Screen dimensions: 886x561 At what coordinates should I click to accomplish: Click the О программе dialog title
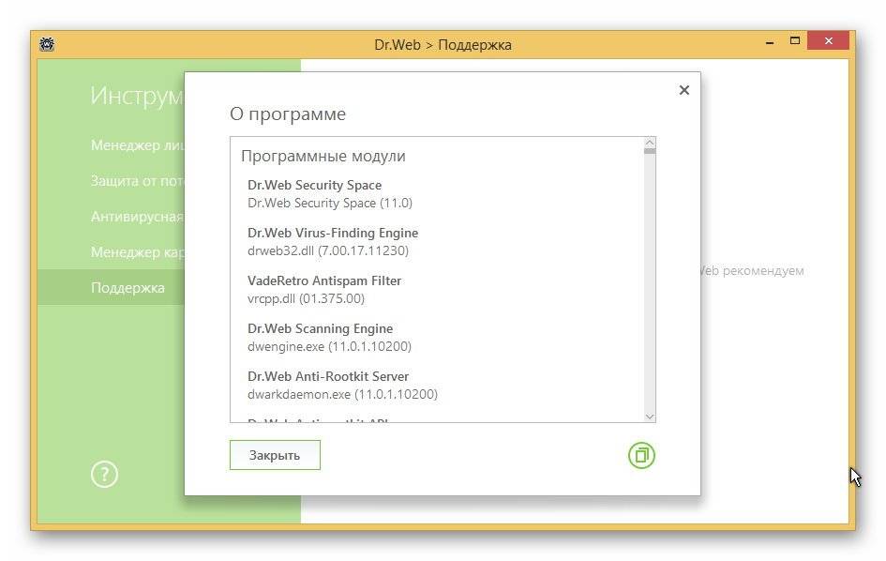tap(288, 114)
